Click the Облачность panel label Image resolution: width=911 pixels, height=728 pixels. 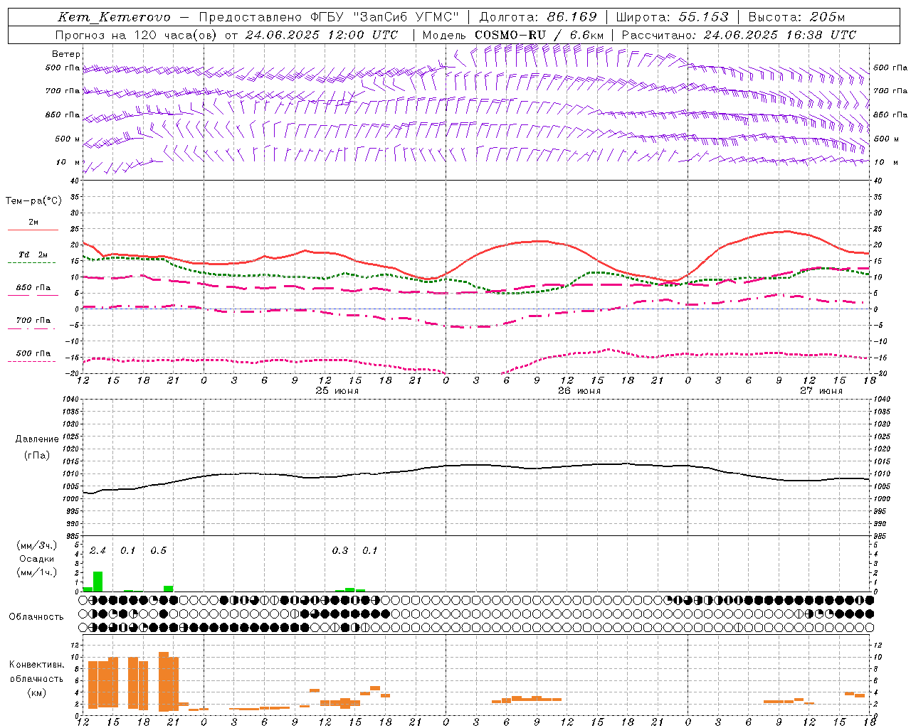pyautogui.click(x=36, y=617)
